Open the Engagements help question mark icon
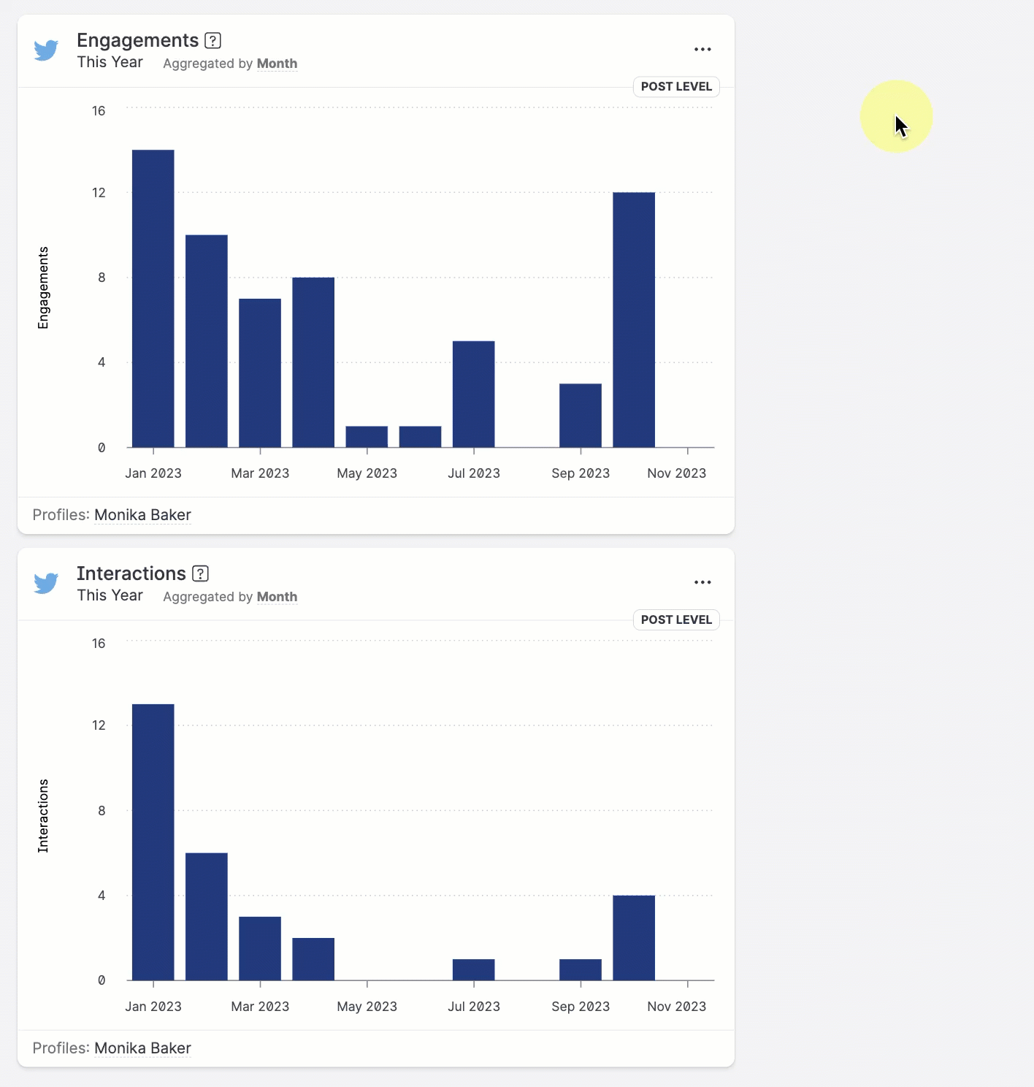 coord(212,41)
